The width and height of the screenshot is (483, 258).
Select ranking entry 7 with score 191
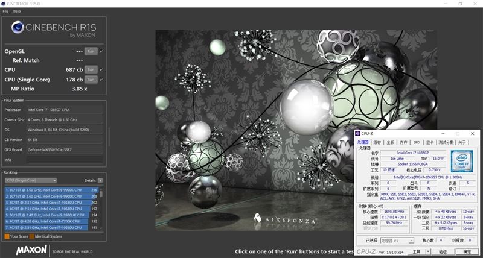pos(51,227)
